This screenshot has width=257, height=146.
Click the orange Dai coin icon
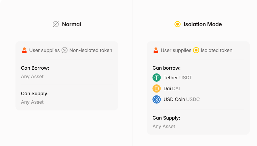[156, 88]
